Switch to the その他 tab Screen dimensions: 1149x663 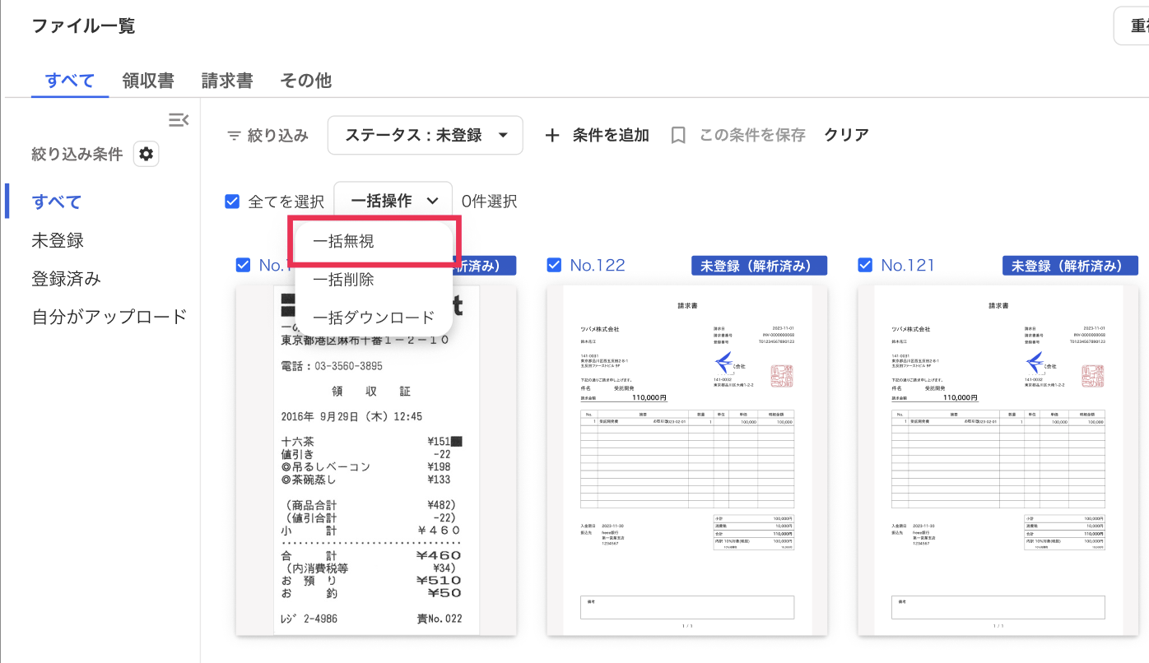pos(305,81)
